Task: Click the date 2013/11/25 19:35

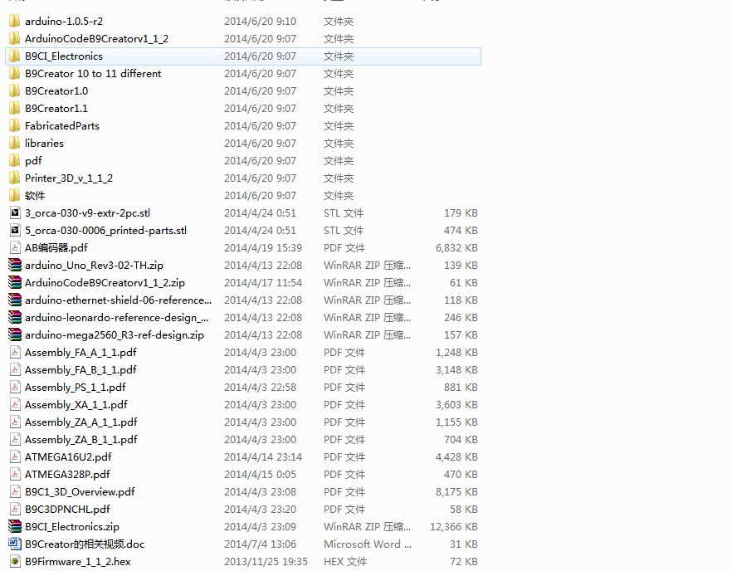Action: pos(266,561)
